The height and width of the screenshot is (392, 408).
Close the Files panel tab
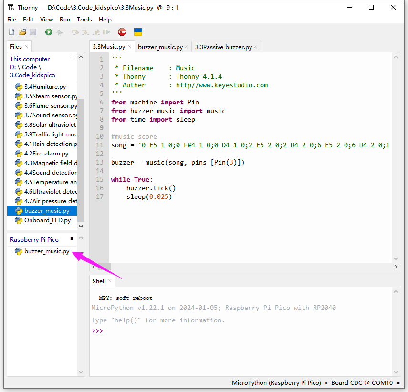click(26, 46)
